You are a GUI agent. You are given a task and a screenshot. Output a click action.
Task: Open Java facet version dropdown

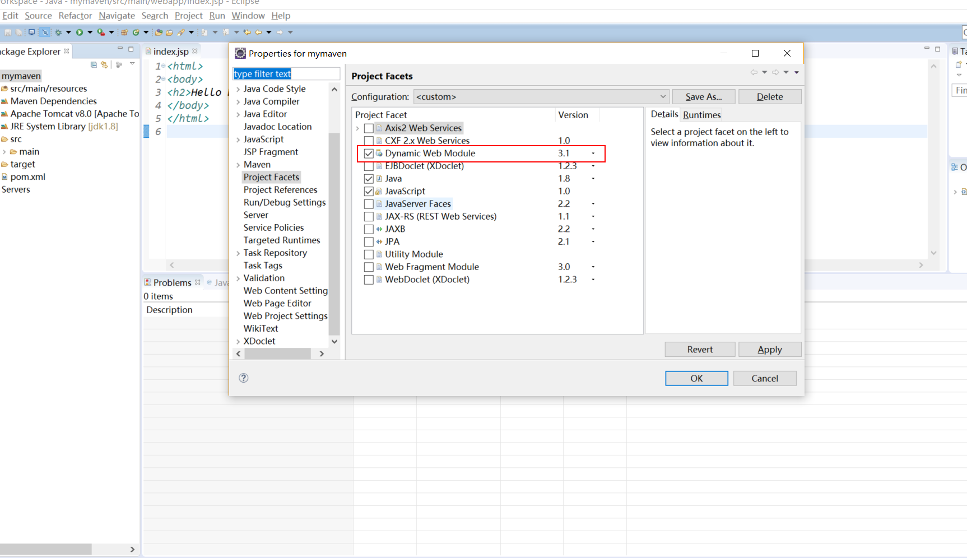[593, 179]
